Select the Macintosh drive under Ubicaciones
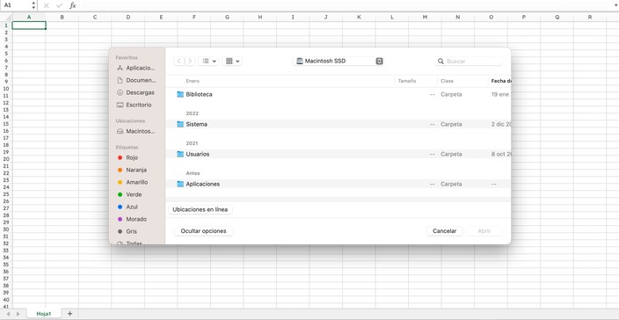 pyautogui.click(x=135, y=131)
